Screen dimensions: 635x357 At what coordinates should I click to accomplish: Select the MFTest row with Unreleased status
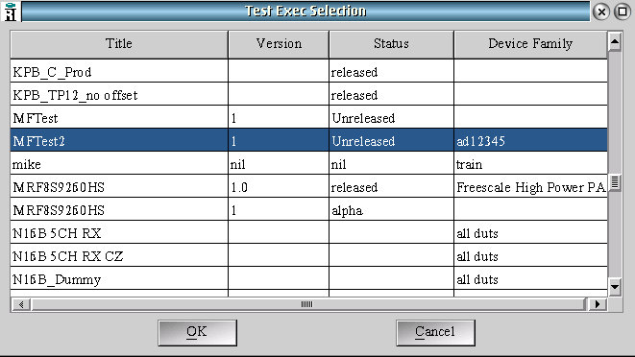coord(309,117)
